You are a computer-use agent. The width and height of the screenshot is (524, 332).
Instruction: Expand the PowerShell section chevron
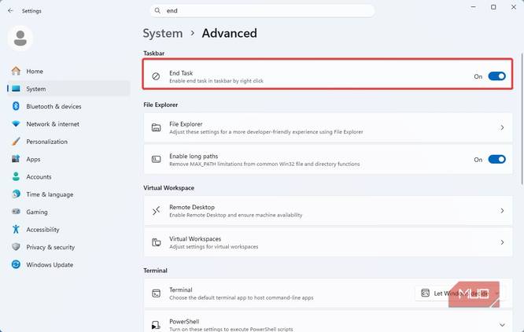(x=502, y=325)
